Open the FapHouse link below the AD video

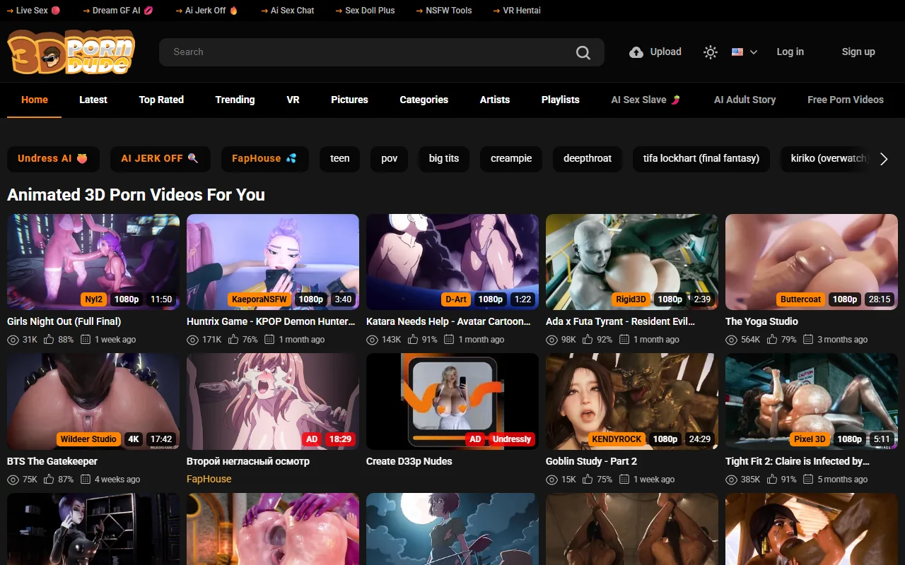click(209, 479)
